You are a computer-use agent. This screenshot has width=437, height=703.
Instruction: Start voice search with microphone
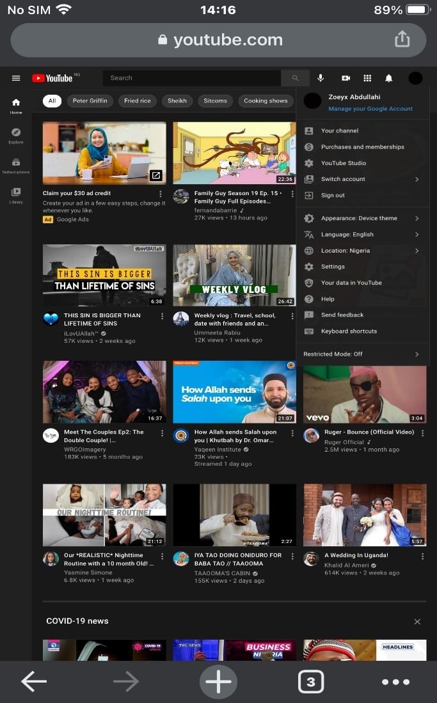tap(321, 78)
